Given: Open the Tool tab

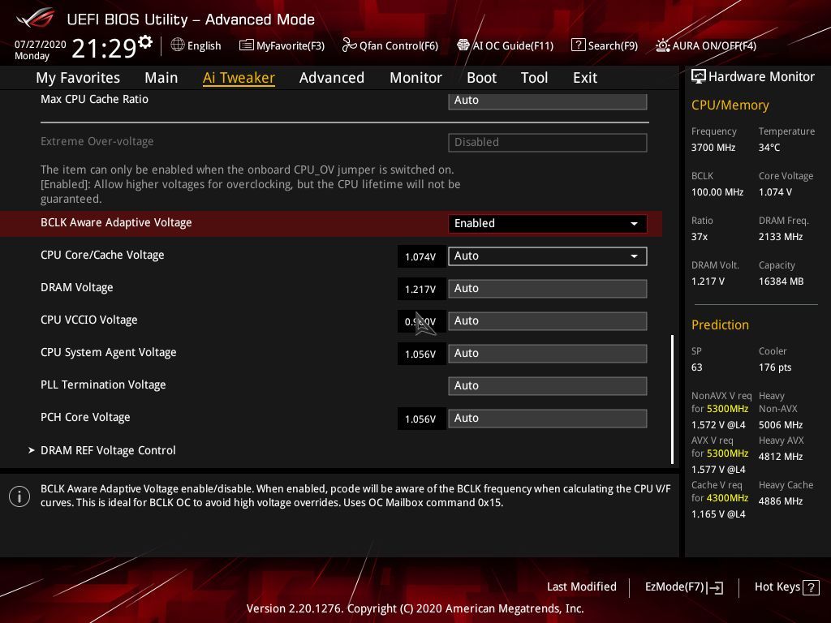Looking at the screenshot, I should [534, 78].
